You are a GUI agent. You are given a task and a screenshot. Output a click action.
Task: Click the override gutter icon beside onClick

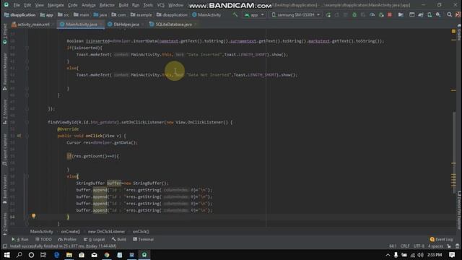pyautogui.click(x=19, y=136)
